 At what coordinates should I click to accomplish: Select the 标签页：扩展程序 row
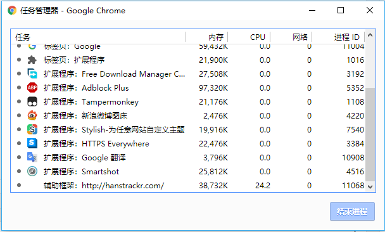point(188,60)
